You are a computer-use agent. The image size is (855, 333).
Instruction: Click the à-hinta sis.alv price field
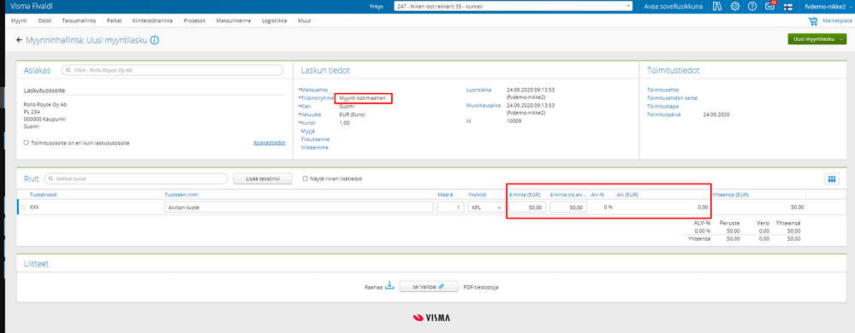(568, 207)
